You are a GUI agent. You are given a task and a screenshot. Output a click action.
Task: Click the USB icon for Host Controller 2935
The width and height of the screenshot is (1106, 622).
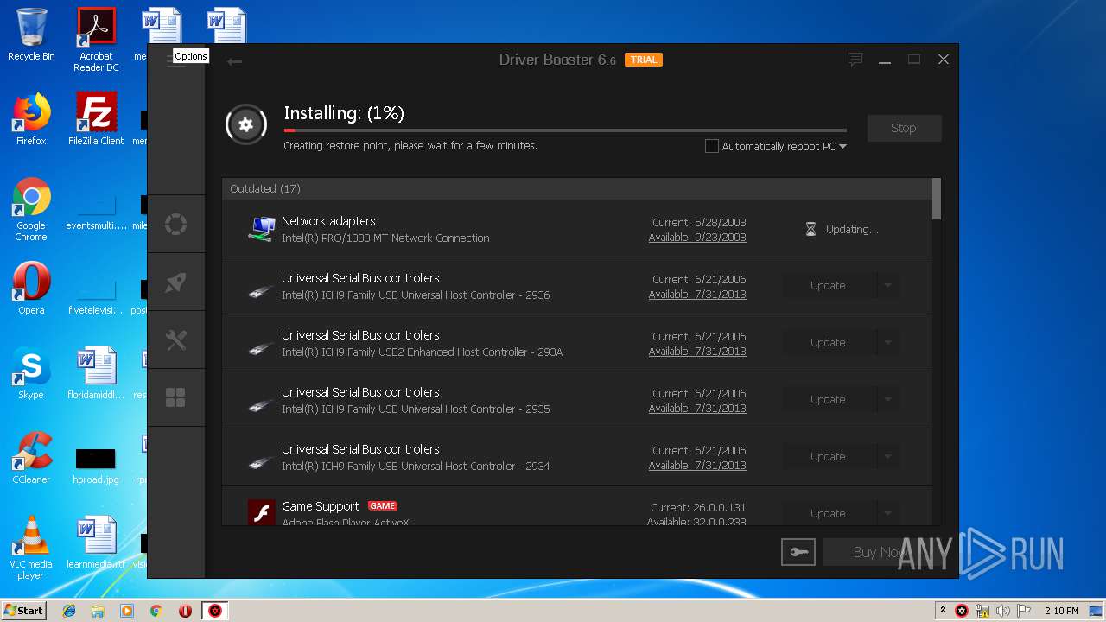[262, 404]
